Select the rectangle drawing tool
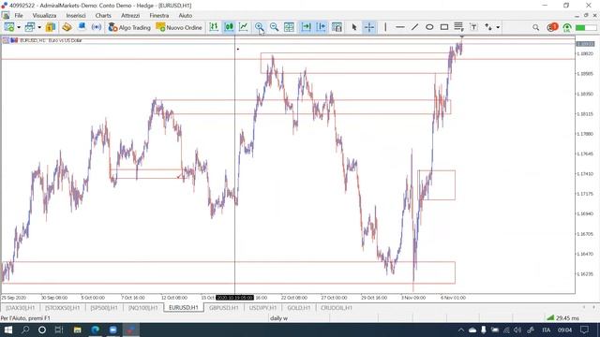Viewport: 600px width, 337px height. point(444,27)
